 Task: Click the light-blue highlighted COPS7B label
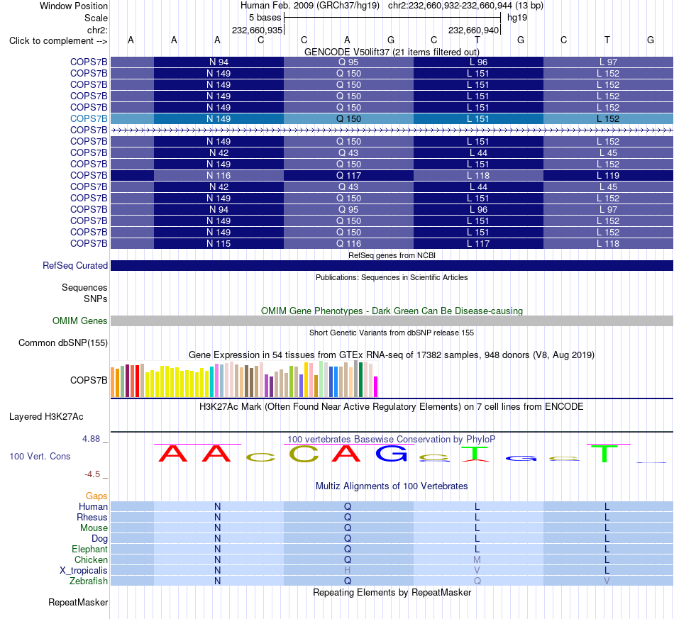(x=89, y=118)
